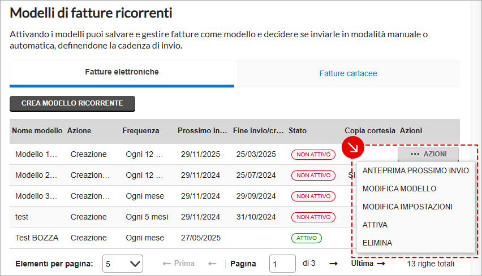Go to previous page arrow
Screen dimensions: 482x276
(212, 264)
